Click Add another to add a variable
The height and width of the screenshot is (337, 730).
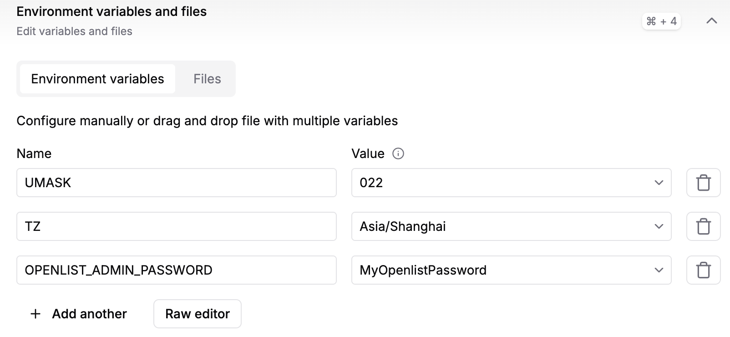(x=79, y=314)
